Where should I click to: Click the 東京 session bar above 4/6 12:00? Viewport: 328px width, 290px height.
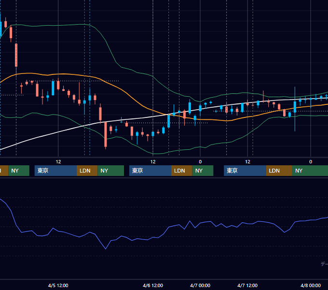point(150,171)
